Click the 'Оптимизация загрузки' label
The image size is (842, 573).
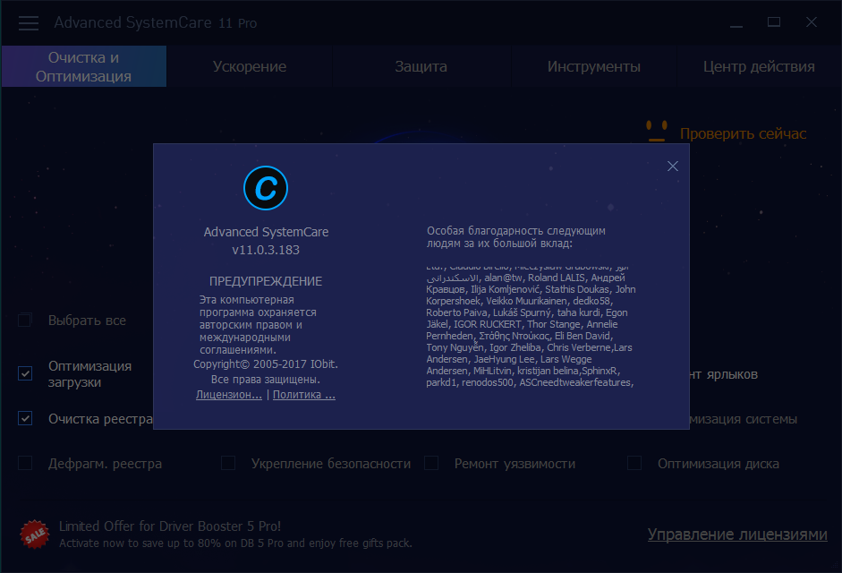tap(89, 374)
